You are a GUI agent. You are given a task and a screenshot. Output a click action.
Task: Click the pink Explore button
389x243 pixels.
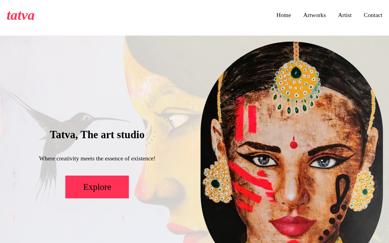coord(97,187)
